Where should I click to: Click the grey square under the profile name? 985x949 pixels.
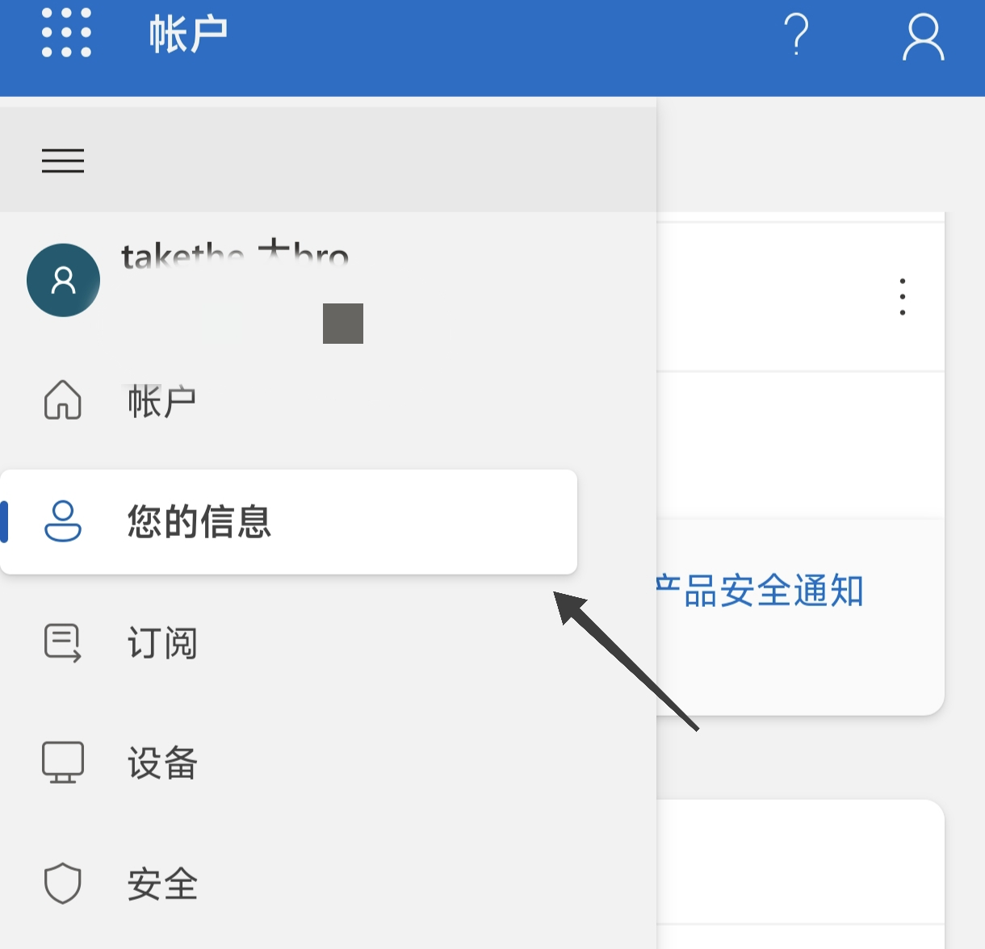[343, 324]
